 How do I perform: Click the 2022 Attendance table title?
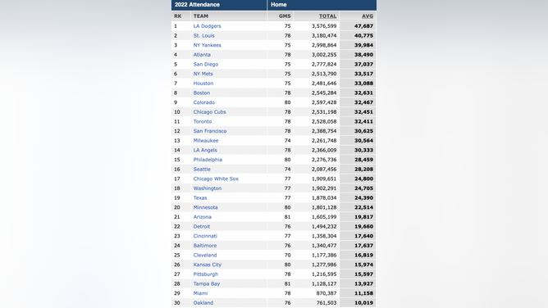click(197, 5)
